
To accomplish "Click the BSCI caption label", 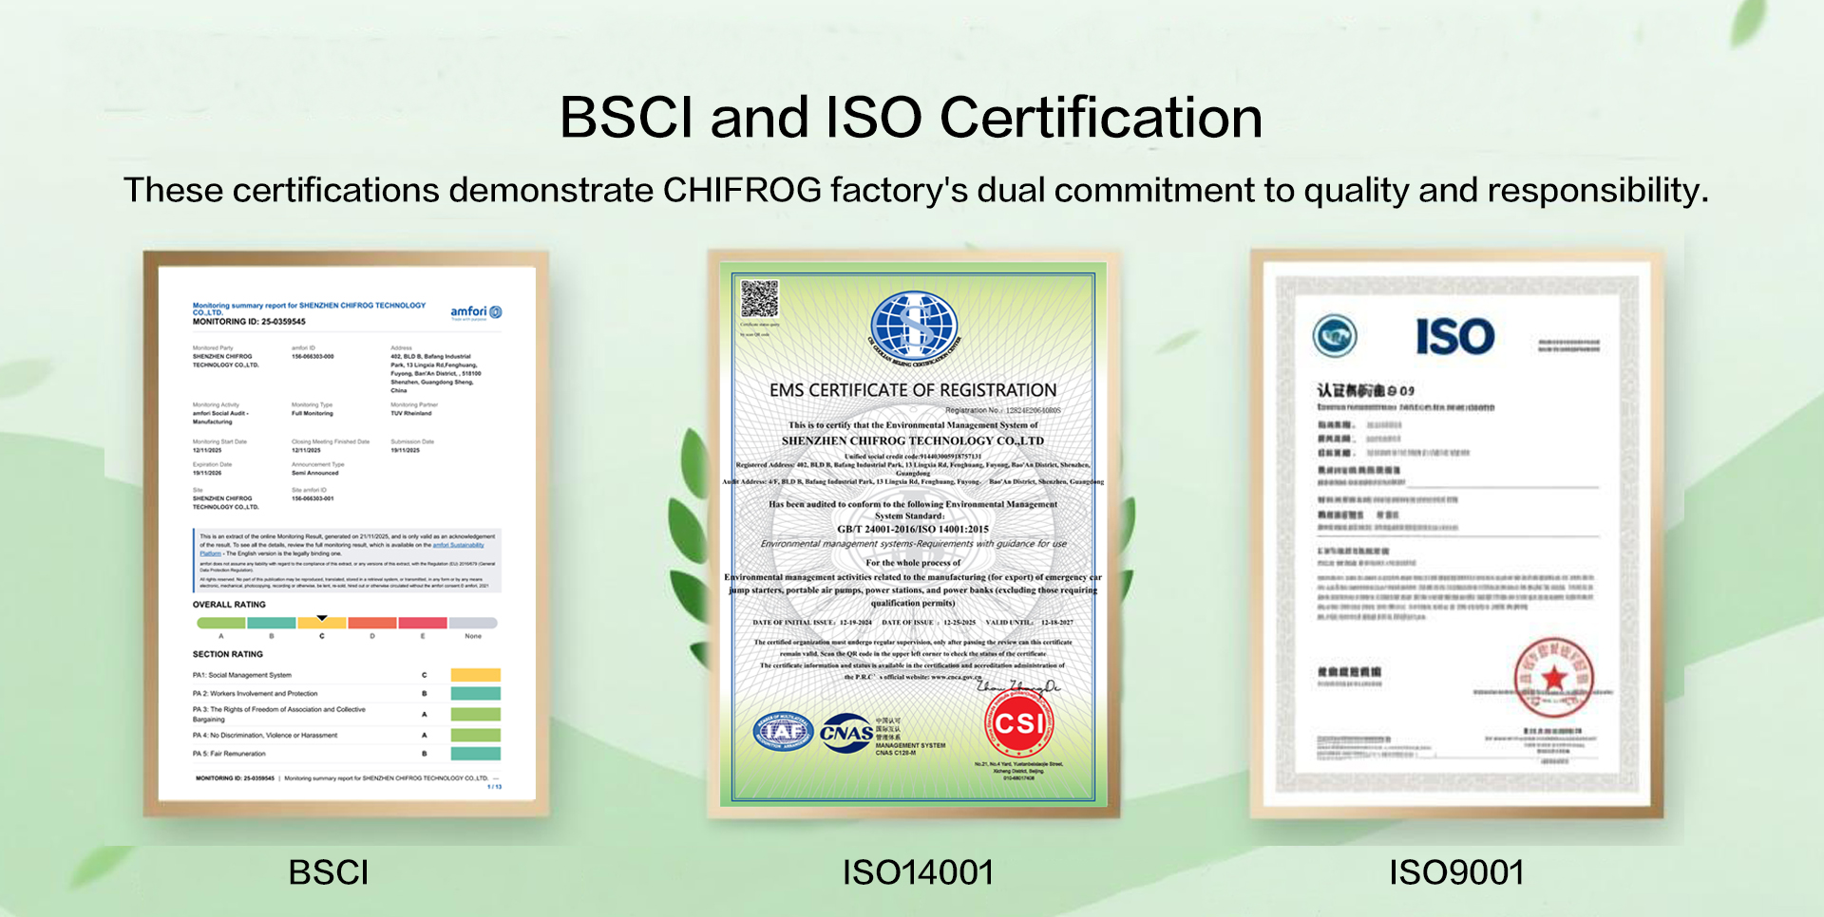I will click(329, 872).
